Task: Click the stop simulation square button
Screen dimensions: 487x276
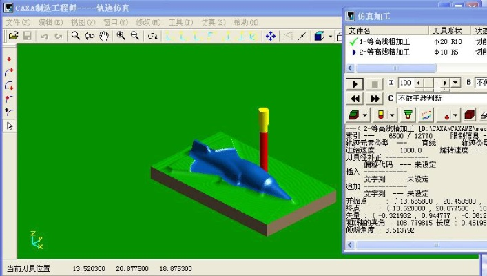Action: coord(374,83)
